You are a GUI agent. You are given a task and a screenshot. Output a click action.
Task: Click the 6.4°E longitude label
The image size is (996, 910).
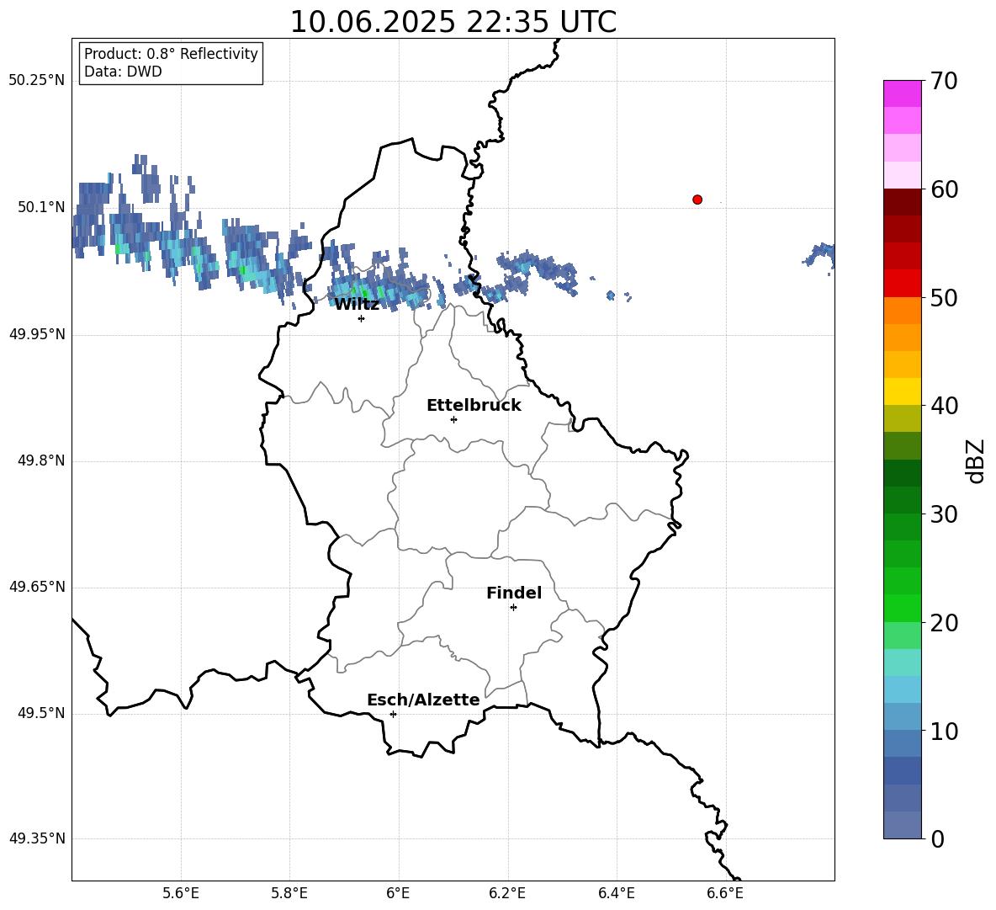coord(616,893)
